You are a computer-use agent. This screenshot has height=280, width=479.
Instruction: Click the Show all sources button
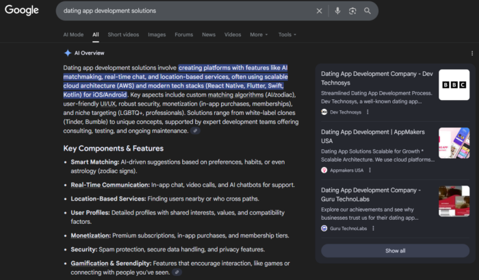[395, 251]
